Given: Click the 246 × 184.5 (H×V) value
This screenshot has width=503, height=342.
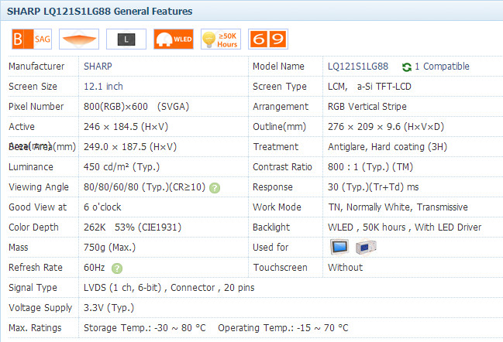Looking at the screenshot, I should coord(126,127).
